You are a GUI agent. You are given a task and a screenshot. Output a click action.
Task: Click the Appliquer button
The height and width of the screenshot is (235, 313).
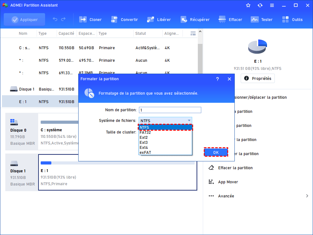(24, 19)
